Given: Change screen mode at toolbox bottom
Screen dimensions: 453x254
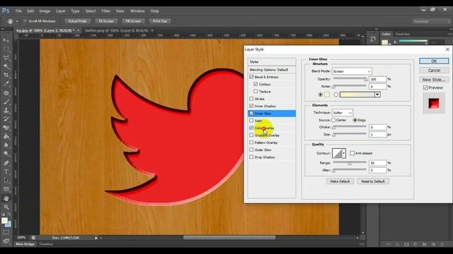Looking at the screenshot, I should point(6,241).
